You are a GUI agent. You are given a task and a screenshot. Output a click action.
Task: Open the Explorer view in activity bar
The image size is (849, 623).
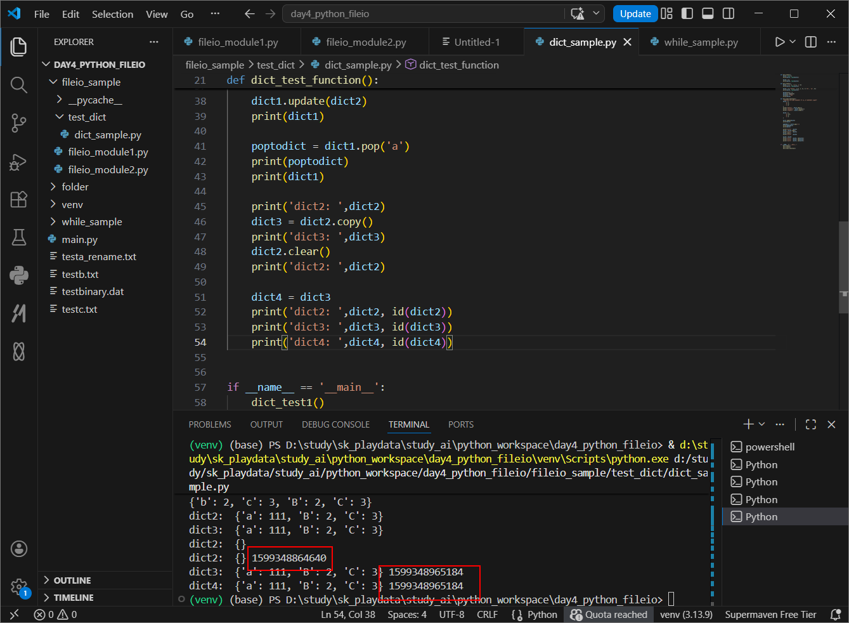19,47
